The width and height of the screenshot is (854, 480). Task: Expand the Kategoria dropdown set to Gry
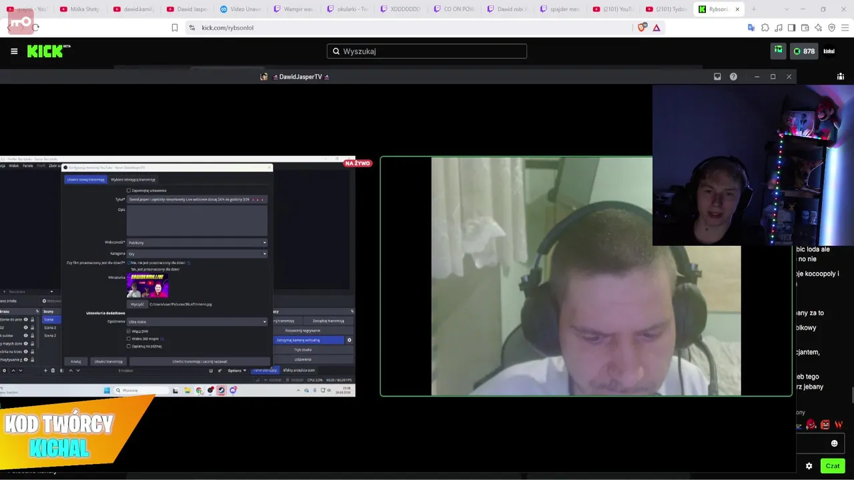point(197,254)
